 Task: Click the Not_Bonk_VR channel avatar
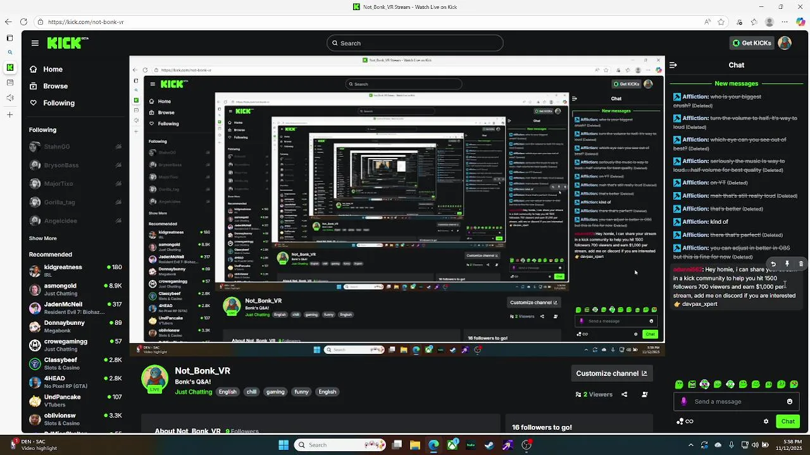pyautogui.click(x=154, y=379)
